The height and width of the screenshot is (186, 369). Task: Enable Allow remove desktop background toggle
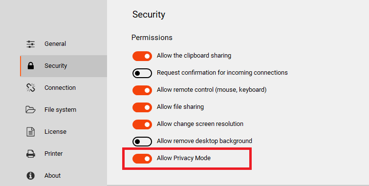pos(142,142)
